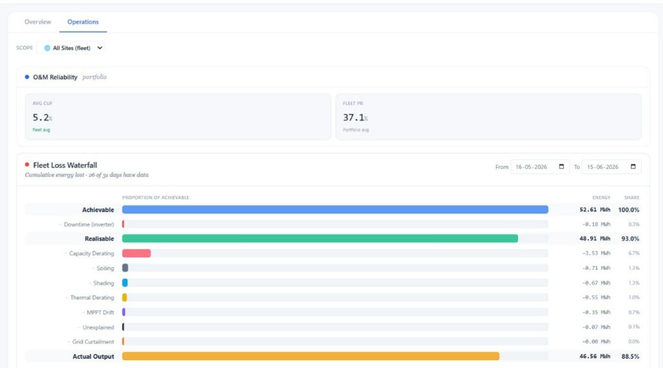Click the -0.18 MWh energy value
Image resolution: width=663 pixels, height=368 pixels.
(596, 224)
